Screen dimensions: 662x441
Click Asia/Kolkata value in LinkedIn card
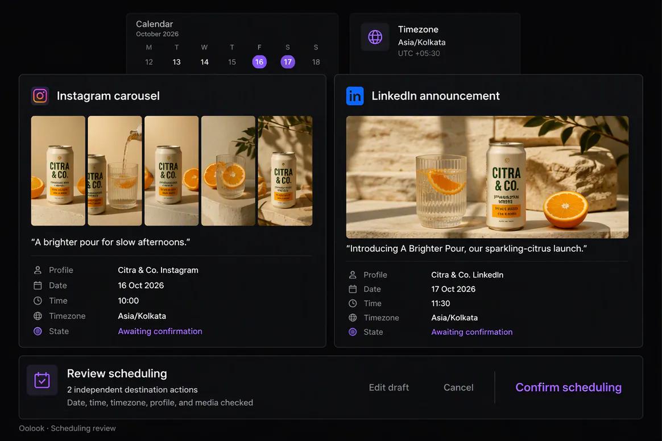point(454,318)
